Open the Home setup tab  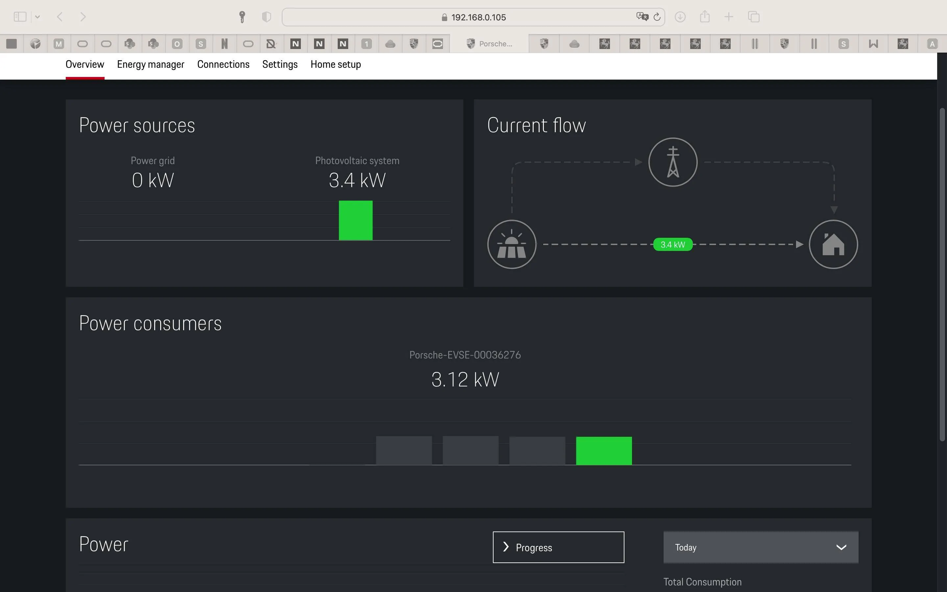(x=335, y=64)
